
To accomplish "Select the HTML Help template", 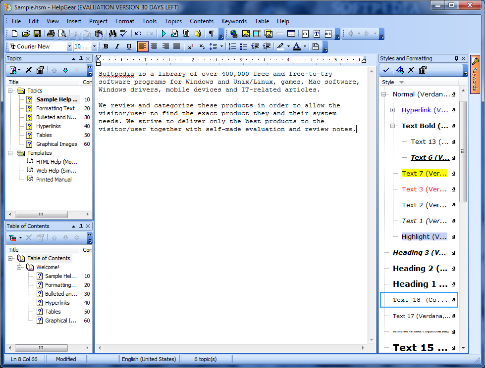I will (56, 162).
